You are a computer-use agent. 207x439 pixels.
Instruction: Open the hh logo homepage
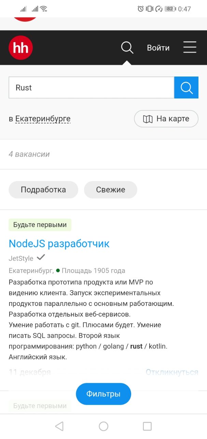point(20,48)
